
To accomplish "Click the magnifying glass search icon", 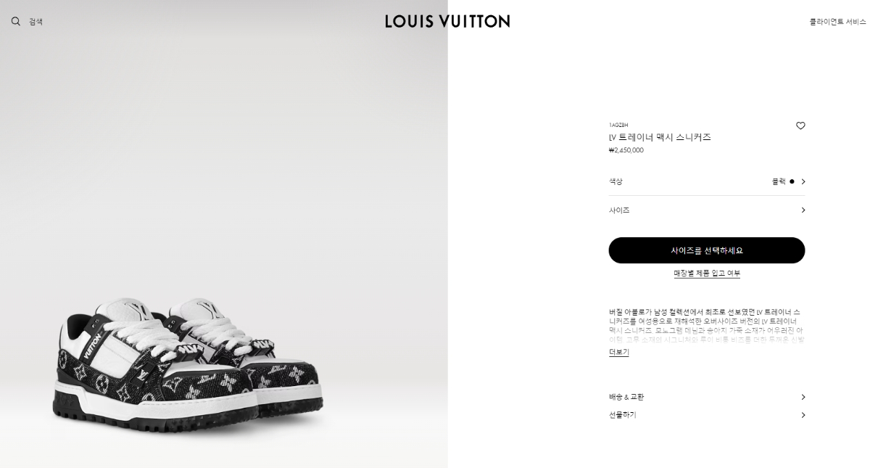I will [x=16, y=21].
